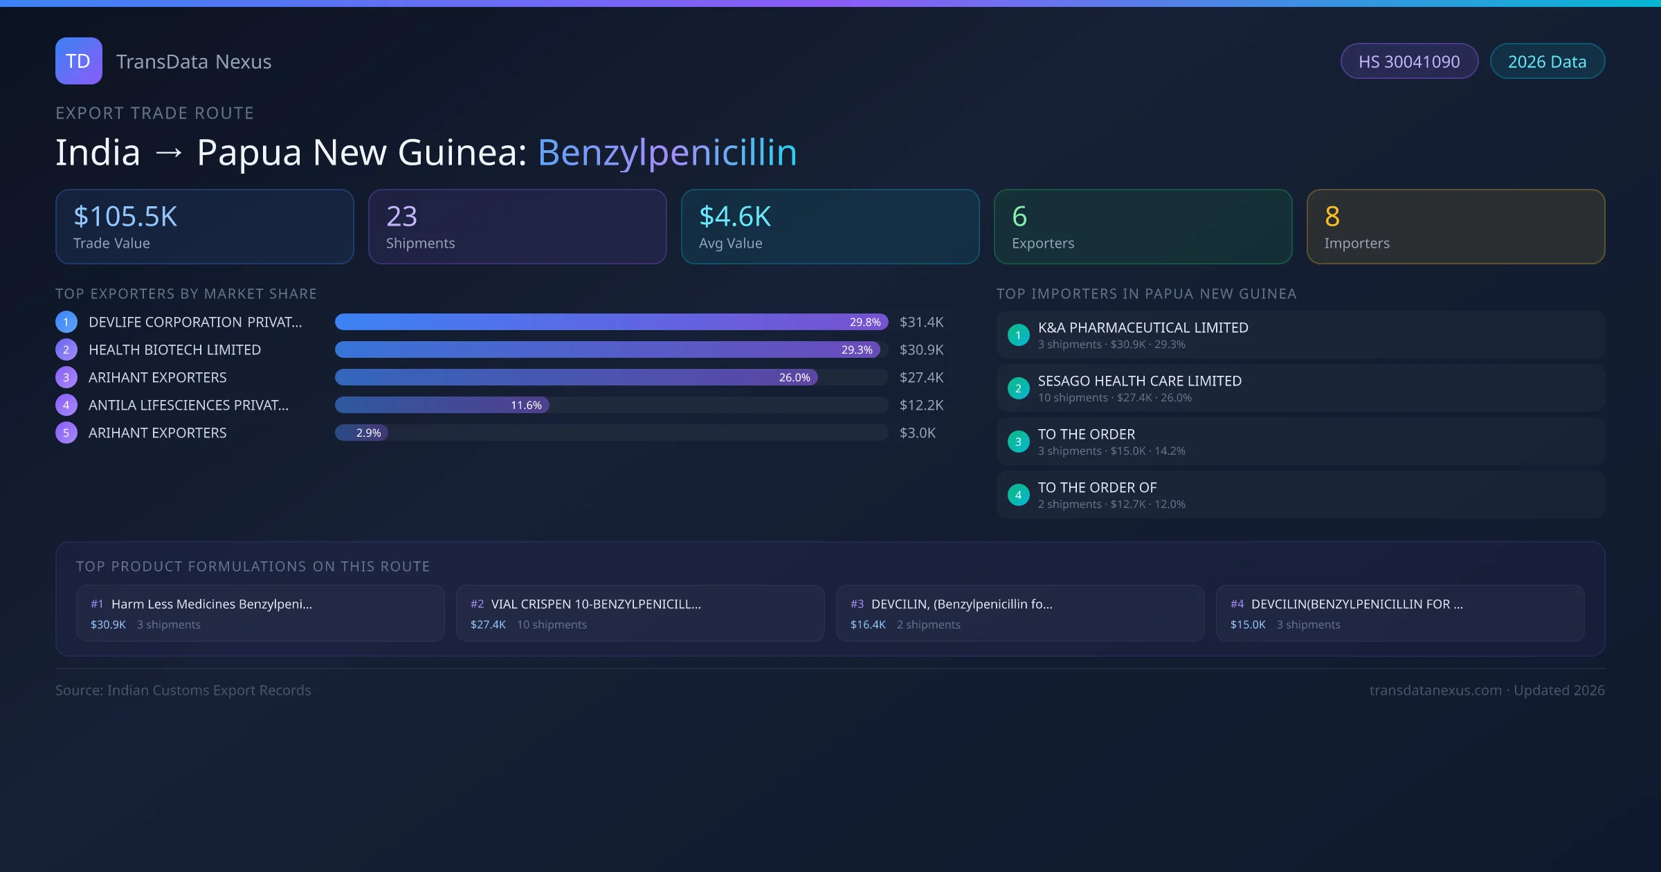The image size is (1661, 872).
Task: Select the 6 Exporters stat card
Action: pos(1143,226)
